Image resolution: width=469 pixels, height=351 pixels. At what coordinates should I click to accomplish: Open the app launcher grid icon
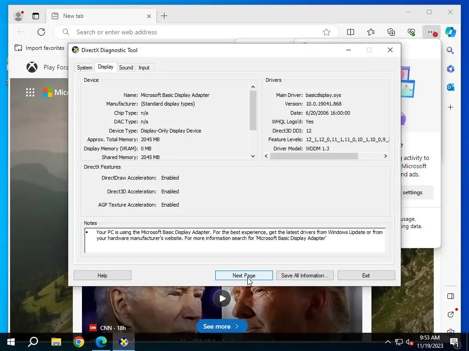point(30,92)
